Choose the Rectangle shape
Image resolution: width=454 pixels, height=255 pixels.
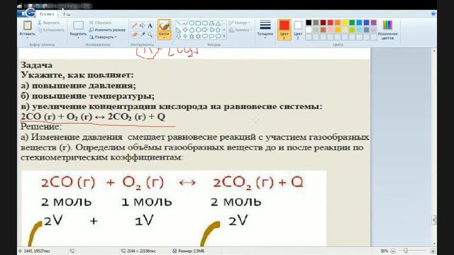click(x=199, y=23)
